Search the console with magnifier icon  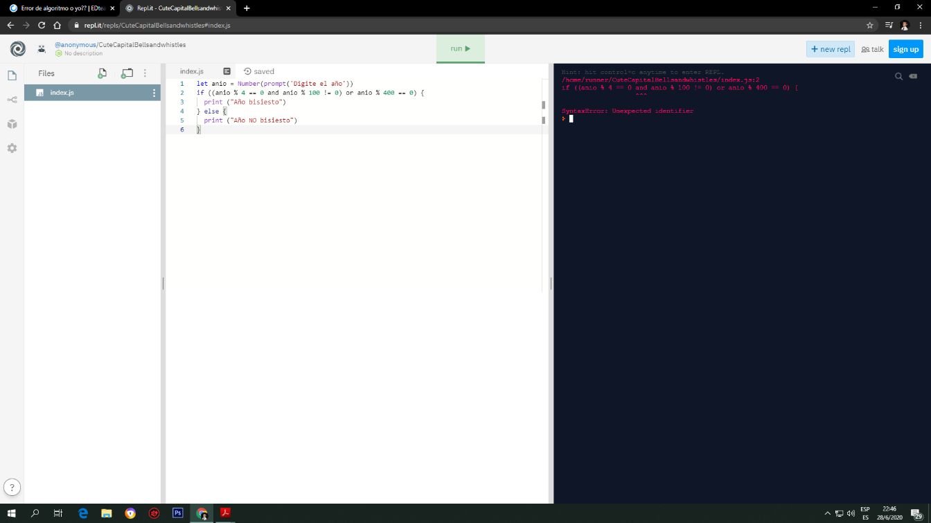coord(898,76)
